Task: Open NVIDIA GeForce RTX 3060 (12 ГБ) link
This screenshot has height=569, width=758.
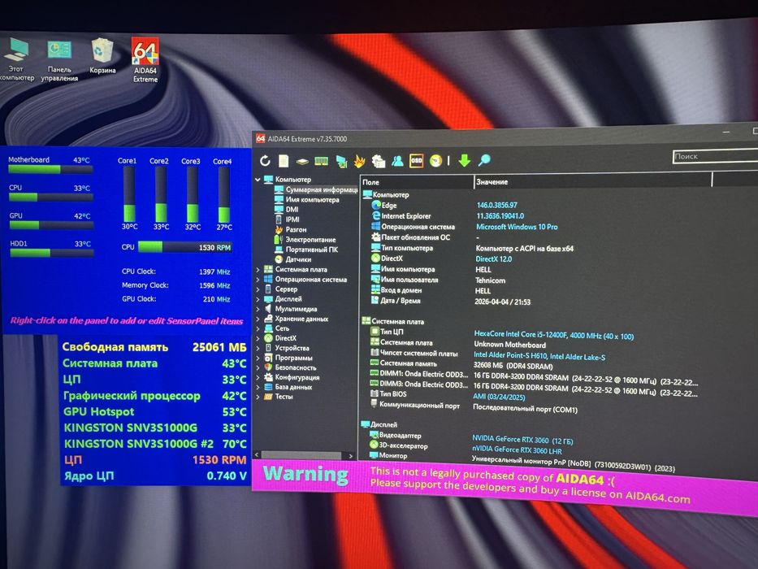Action: point(522,440)
